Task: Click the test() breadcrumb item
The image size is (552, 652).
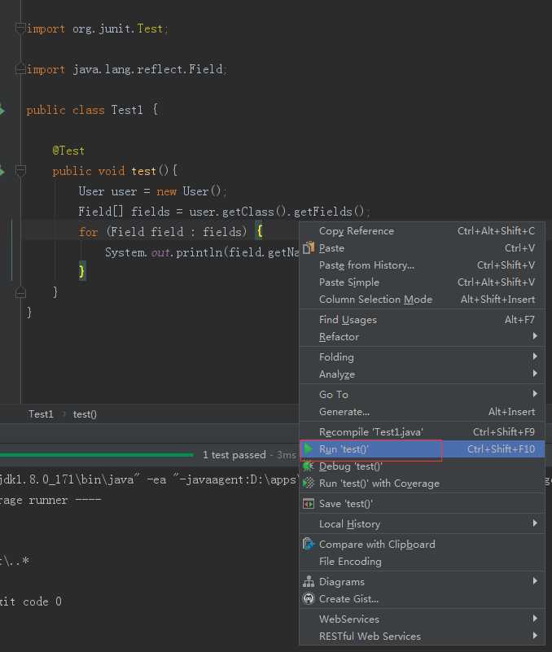Action: (x=85, y=414)
